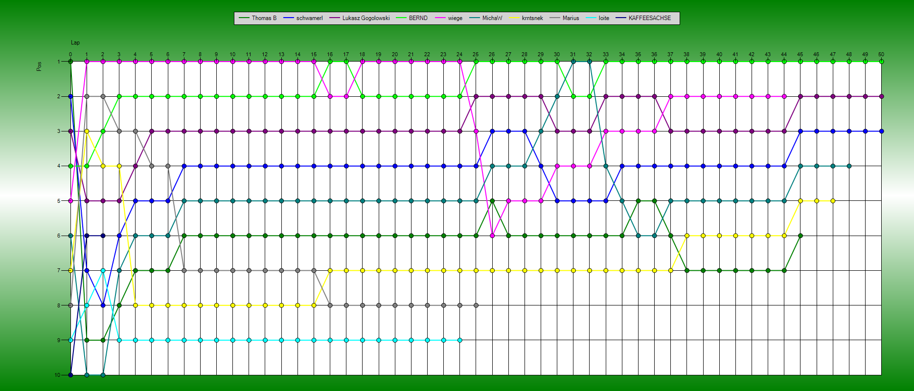Screen dimensions: 914x391
Task: Select MichaW in the legend
Action: coord(492,18)
